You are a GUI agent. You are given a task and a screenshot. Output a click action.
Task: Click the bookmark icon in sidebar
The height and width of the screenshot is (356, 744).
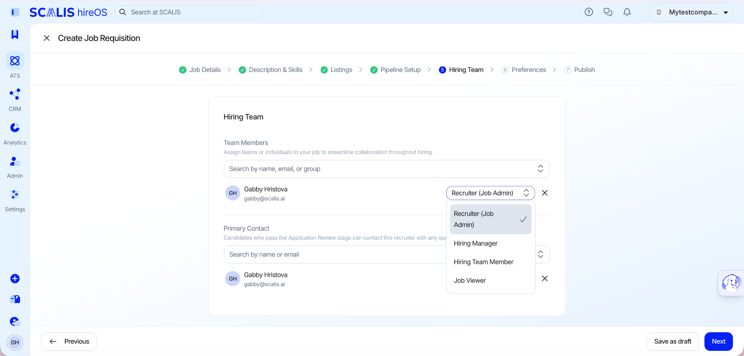pos(15,34)
